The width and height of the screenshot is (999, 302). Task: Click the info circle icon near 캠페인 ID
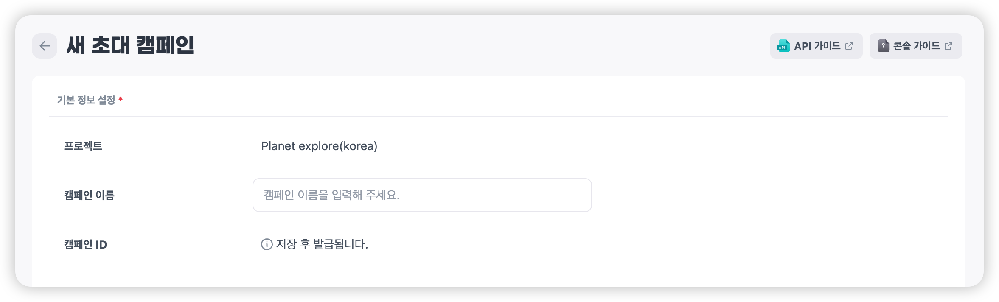point(267,244)
